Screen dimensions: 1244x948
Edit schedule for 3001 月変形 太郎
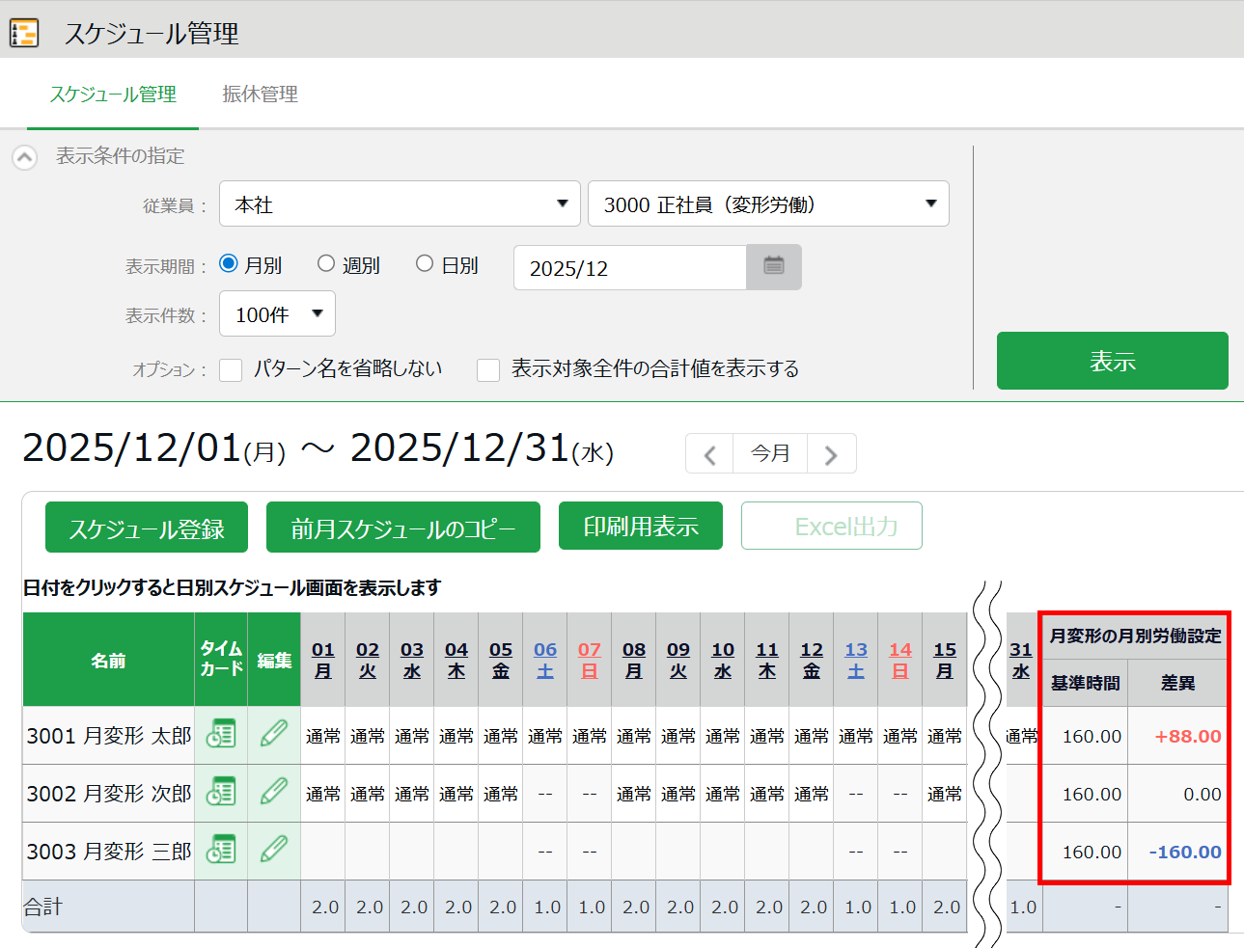[x=274, y=735]
